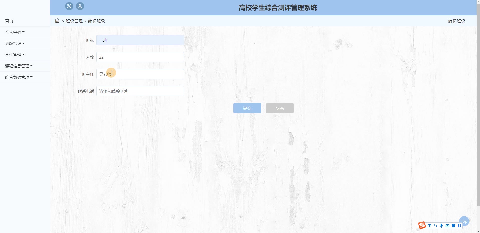
Task: Click the 班级 input field
Action: tap(140, 40)
